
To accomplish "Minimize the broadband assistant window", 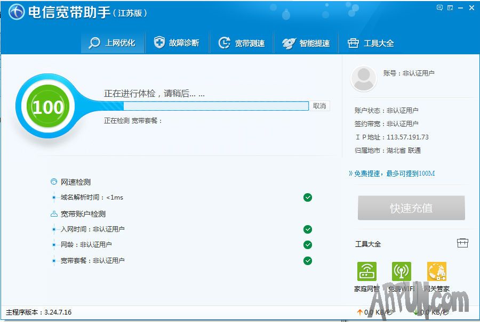I will [460, 8].
